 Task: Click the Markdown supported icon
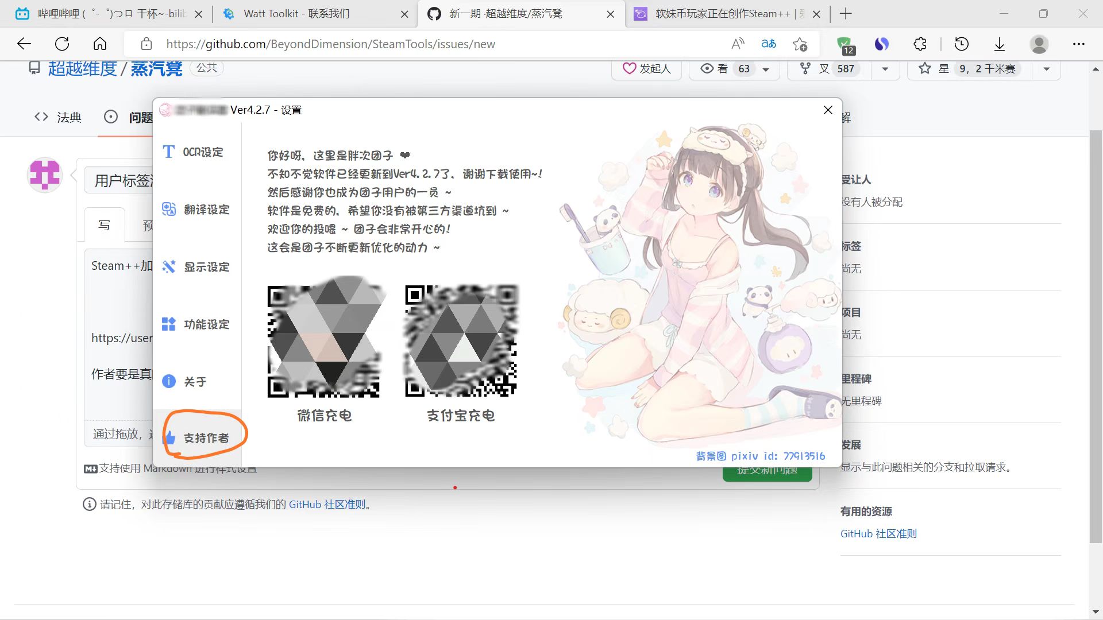click(91, 469)
